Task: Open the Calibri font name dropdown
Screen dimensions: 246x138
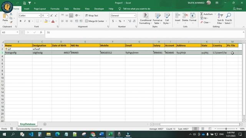Action: coord(39,15)
